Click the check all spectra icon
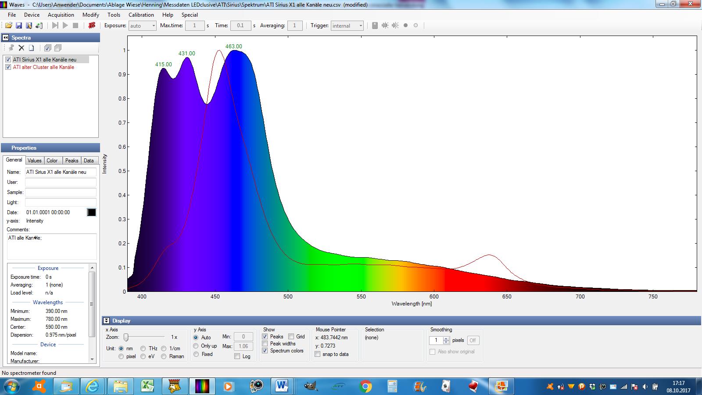Screen dimensions: 702x395 coord(47,48)
